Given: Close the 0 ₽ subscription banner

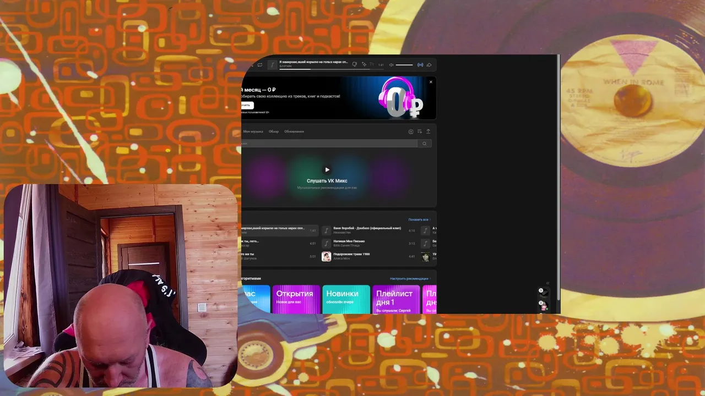Looking at the screenshot, I should (x=431, y=82).
